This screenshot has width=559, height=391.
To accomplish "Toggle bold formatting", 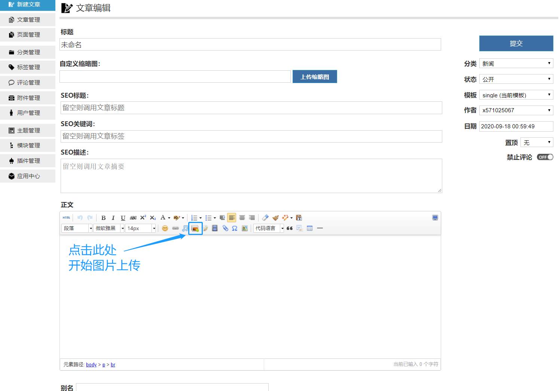I will point(103,218).
